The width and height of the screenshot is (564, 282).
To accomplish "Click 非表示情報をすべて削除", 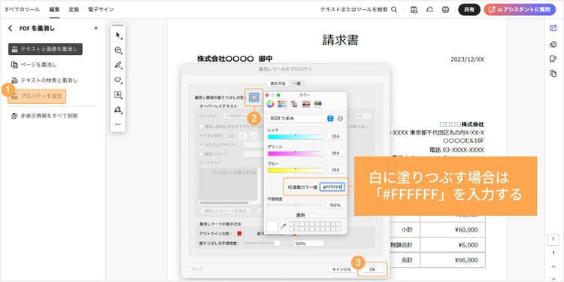I will coord(44,116).
